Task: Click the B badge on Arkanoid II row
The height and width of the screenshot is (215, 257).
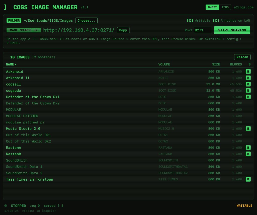Action: (x=248, y=78)
